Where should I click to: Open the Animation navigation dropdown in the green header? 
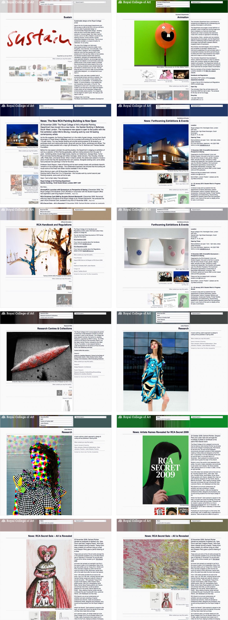coord(173,4)
